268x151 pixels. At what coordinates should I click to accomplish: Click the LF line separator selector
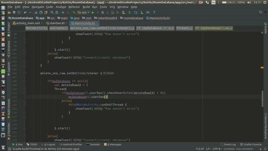tap(208, 149)
